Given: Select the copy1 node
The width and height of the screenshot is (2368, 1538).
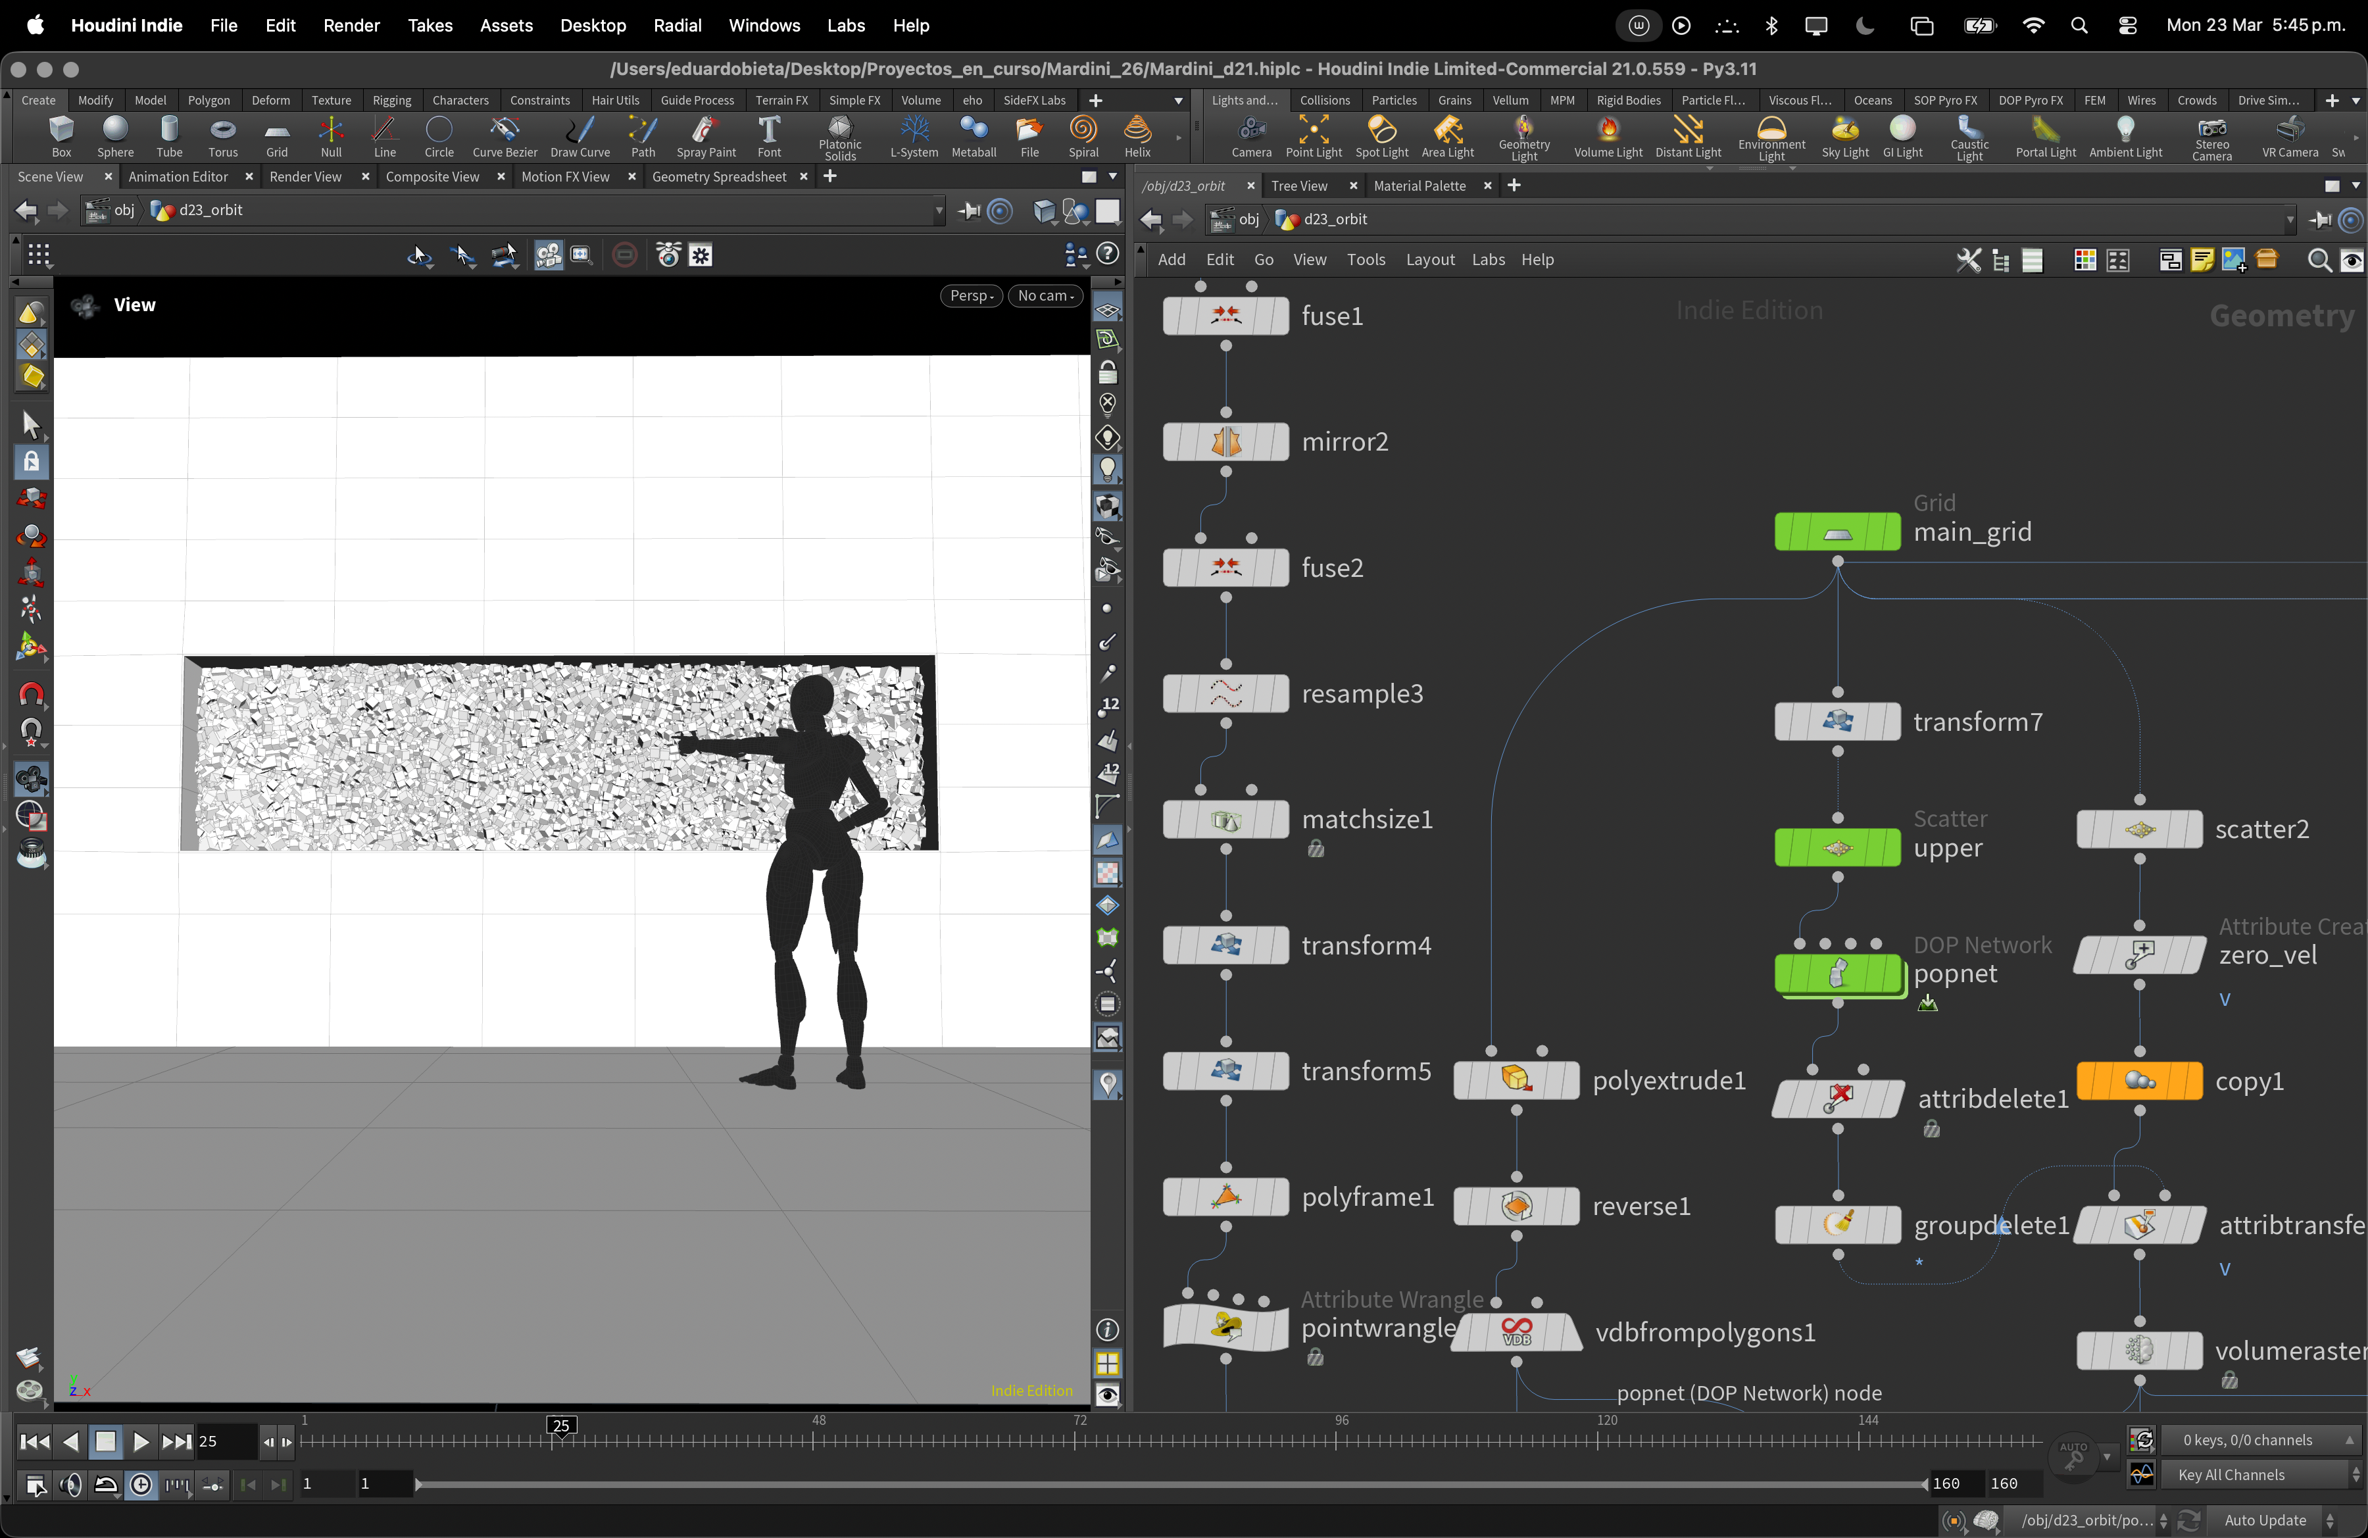Looking at the screenshot, I should point(2139,1080).
